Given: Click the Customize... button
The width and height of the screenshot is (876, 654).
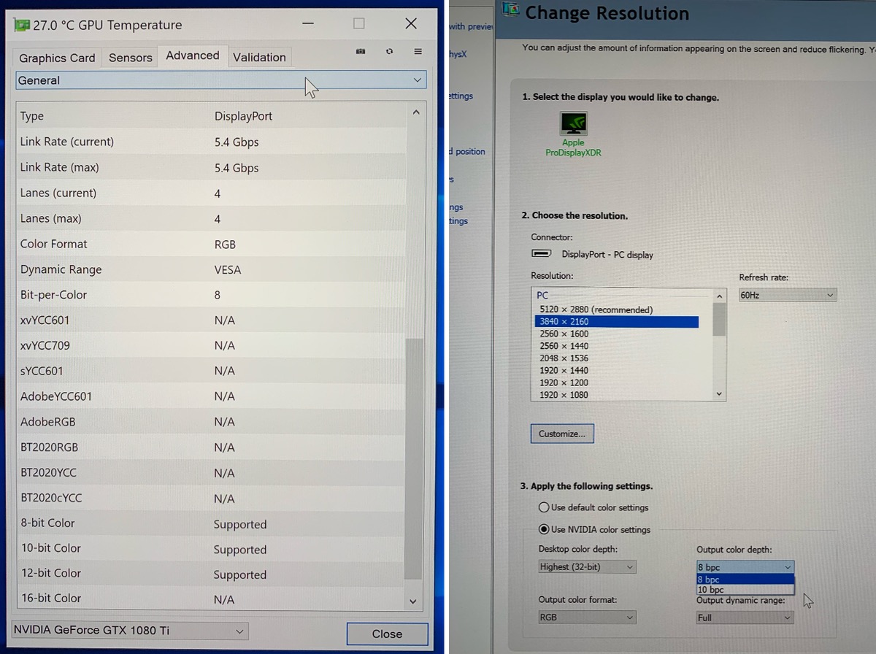Looking at the screenshot, I should click(562, 434).
